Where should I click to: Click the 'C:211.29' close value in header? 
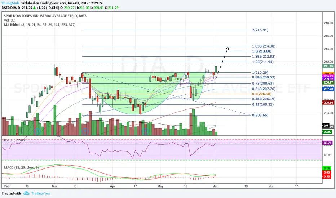tap(112, 8)
